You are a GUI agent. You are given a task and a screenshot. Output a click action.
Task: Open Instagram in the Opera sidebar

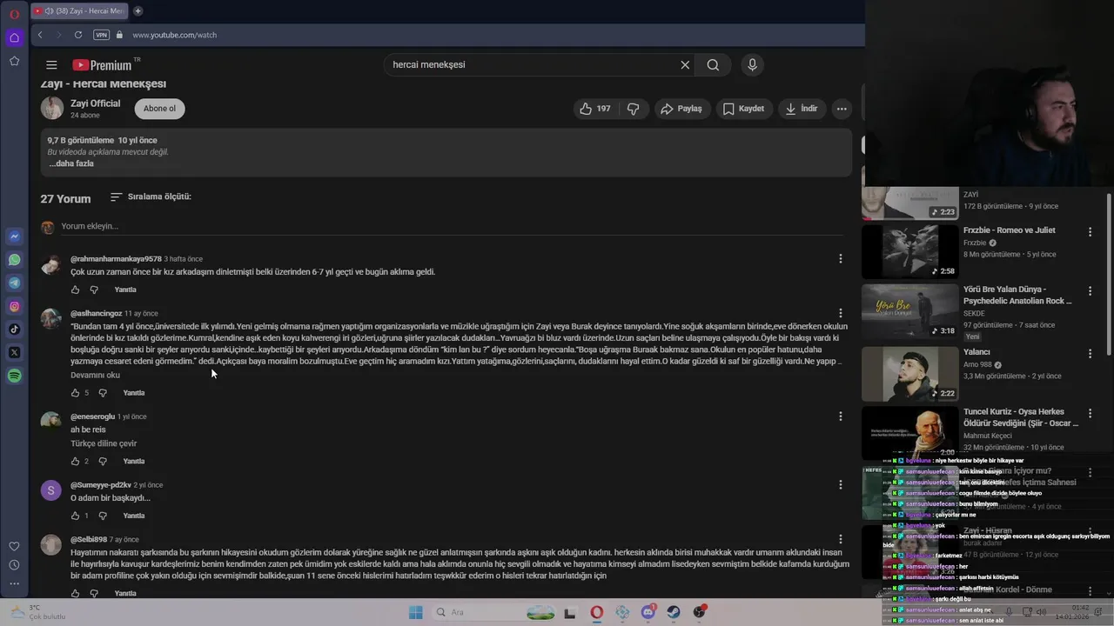click(14, 306)
